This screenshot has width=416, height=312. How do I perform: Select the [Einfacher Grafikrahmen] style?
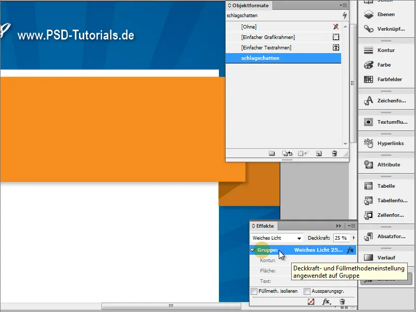283,37
